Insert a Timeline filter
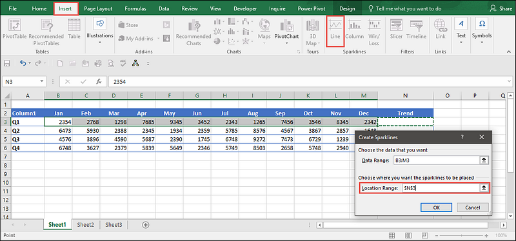Viewport: 516px width, 241px height. (x=416, y=29)
